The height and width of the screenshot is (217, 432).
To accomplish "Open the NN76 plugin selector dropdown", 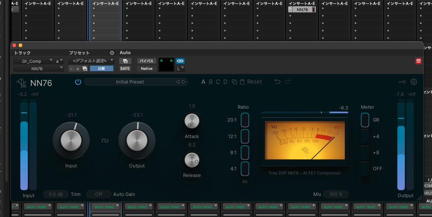I will [x=38, y=69].
